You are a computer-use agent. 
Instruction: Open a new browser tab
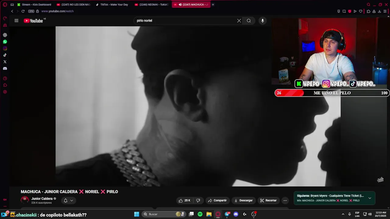click(213, 5)
